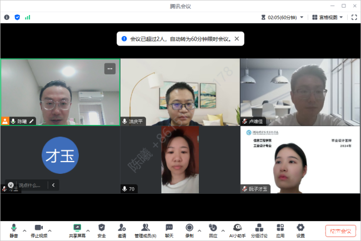Viewport: 361px width, 241px height.
Task: Start screen sharing via 共享屏幕
Action: [x=77, y=230]
